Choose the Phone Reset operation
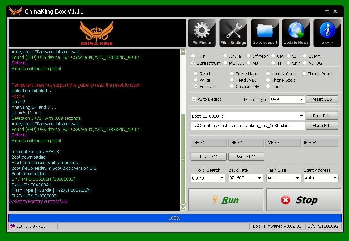 point(304,73)
